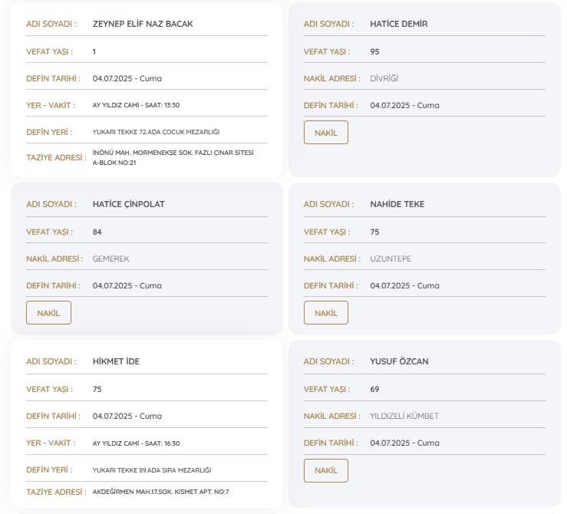This screenshot has width=567, height=514.
Task: Select the name Yusuf Özcan
Action: pyautogui.click(x=397, y=361)
